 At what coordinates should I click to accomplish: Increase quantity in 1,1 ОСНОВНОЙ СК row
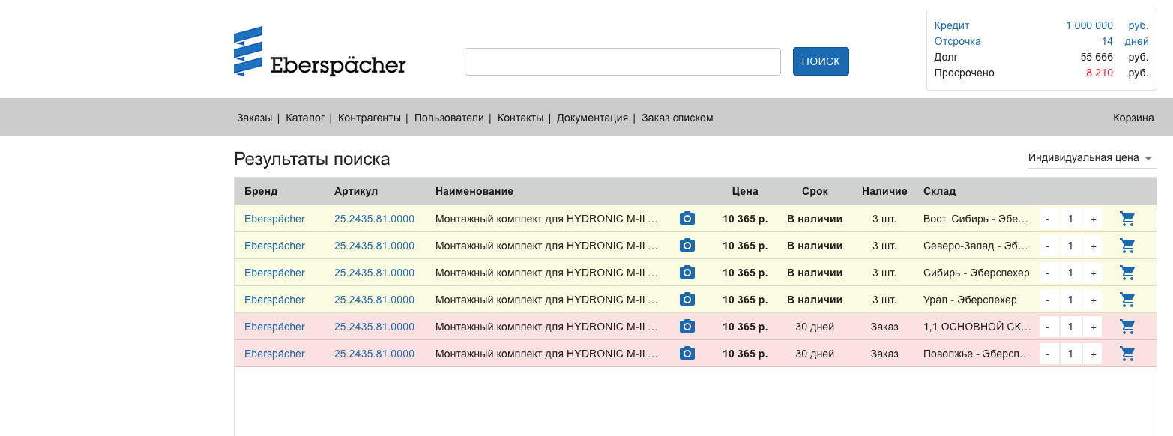(1093, 327)
